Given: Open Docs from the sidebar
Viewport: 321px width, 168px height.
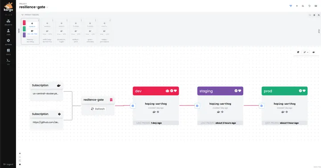Looking at the screenshot, I should click(8, 52).
